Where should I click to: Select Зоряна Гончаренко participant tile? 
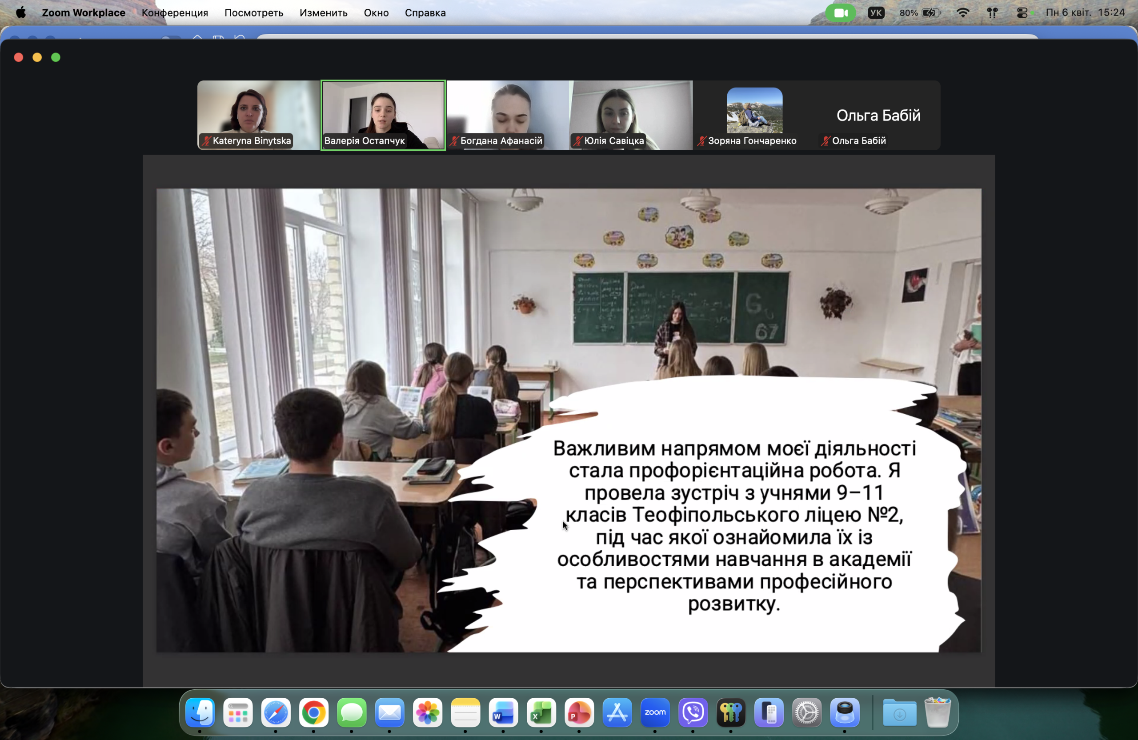pyautogui.click(x=754, y=115)
